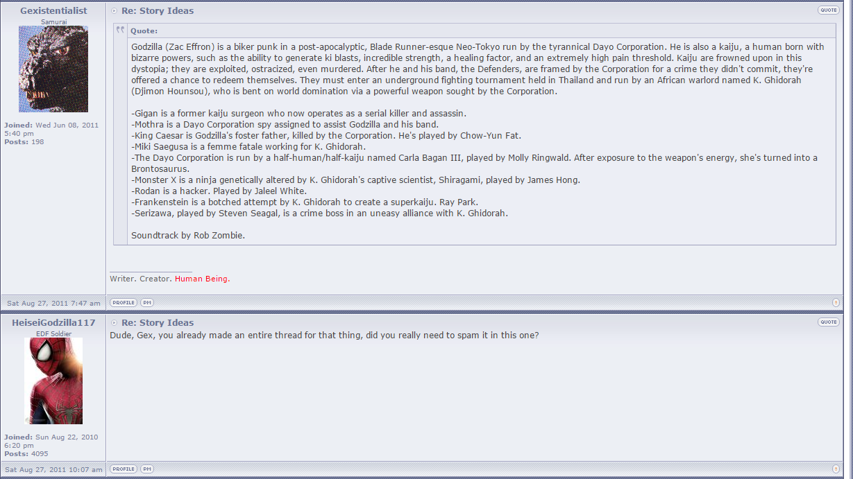Viewport: 853px width, 479px height.
Task: Click the QUOTE button on HeiseiGodzilla117's post
Action: pyautogui.click(x=828, y=322)
